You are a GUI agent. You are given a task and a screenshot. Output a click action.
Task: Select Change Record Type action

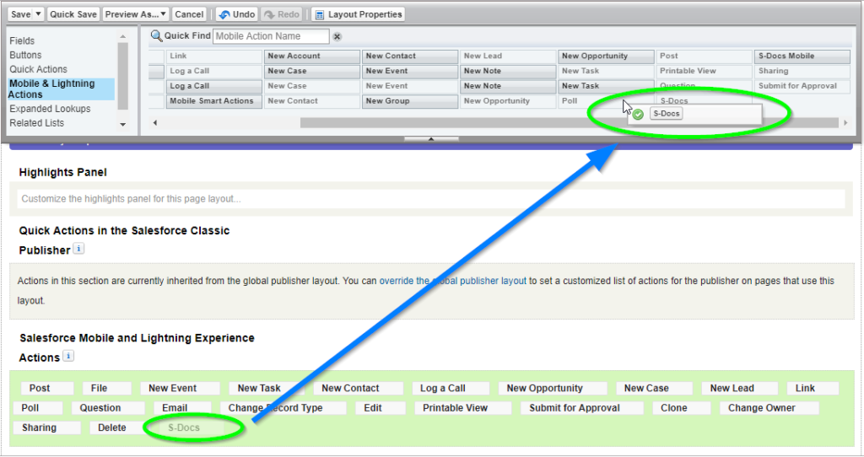[x=283, y=408]
